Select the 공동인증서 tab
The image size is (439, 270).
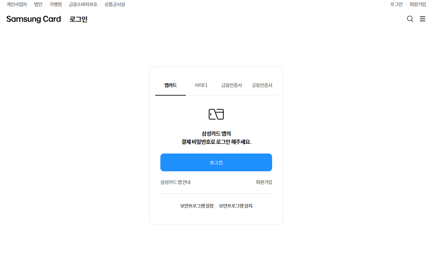262,85
